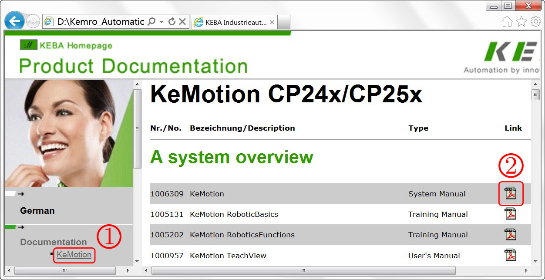
Task: Click main horizontal scroll left arrow
Action: tap(147, 270)
